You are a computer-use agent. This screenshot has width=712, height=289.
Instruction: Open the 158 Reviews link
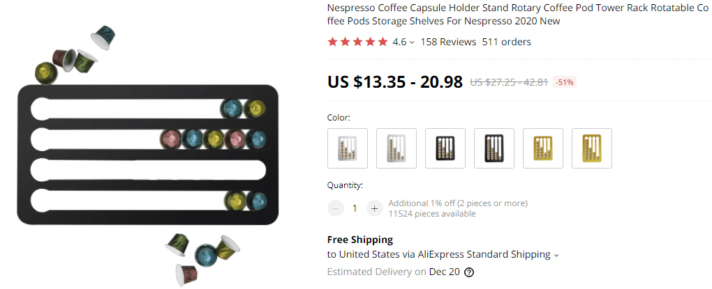point(448,42)
